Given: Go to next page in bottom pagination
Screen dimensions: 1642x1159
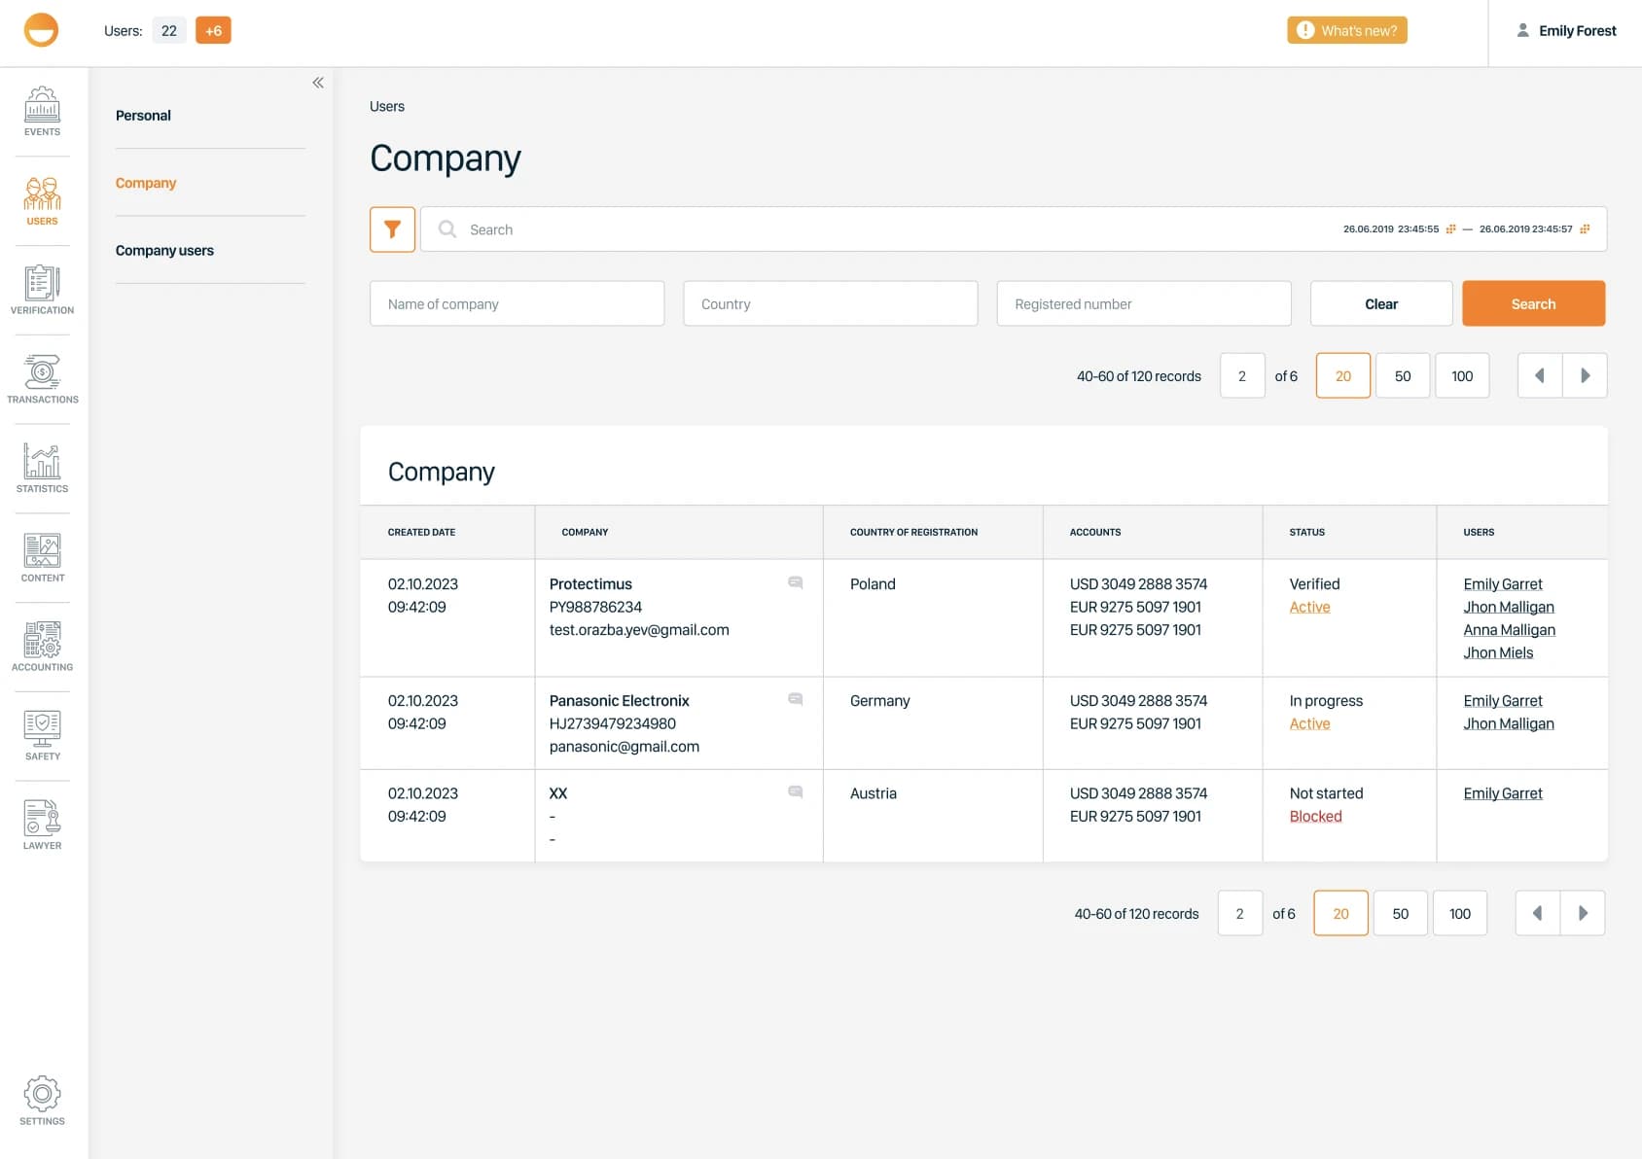Looking at the screenshot, I should (x=1583, y=913).
